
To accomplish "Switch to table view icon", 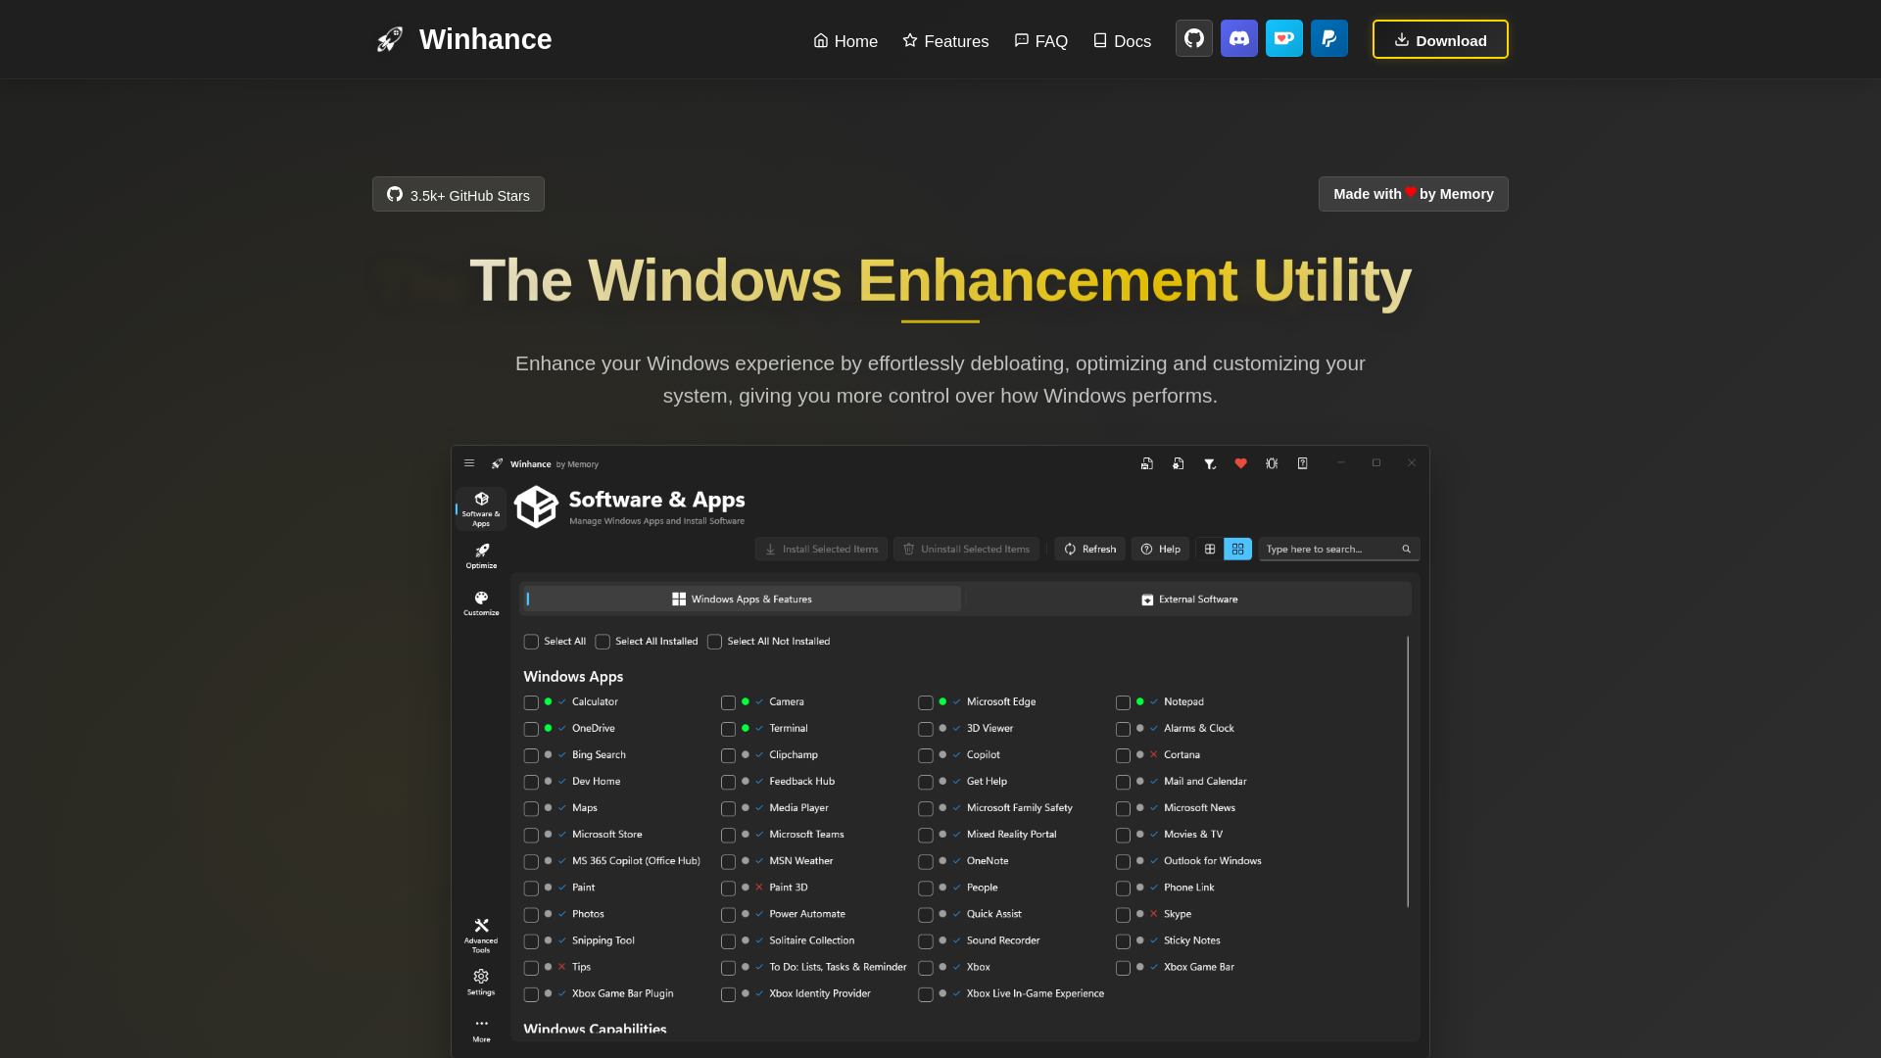I will point(1210,549).
